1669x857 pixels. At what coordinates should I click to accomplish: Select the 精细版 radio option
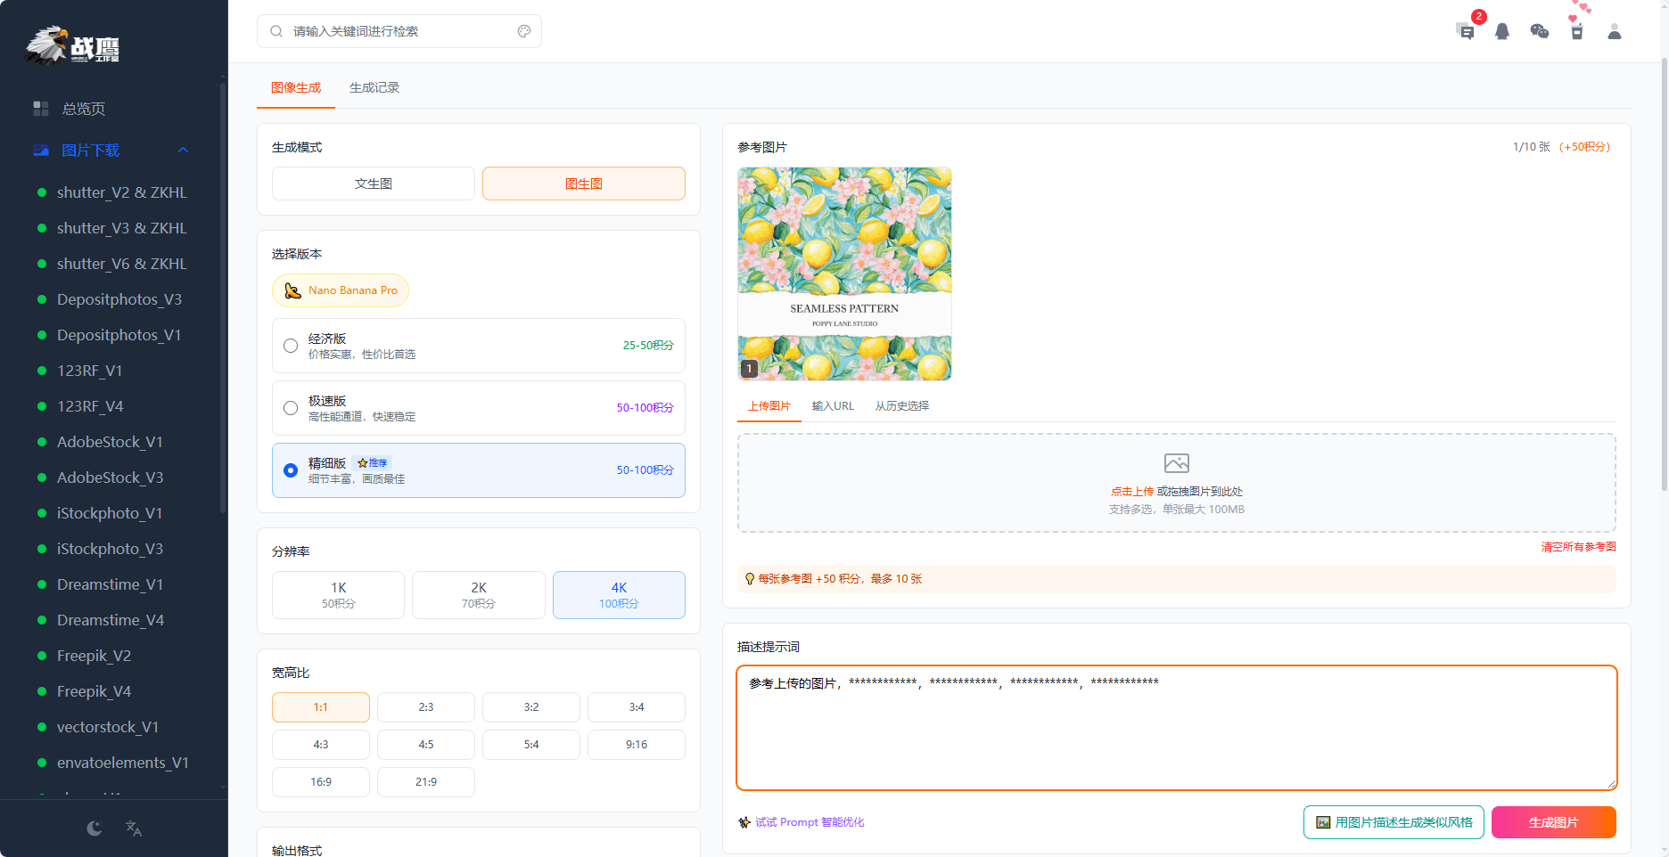click(x=290, y=470)
